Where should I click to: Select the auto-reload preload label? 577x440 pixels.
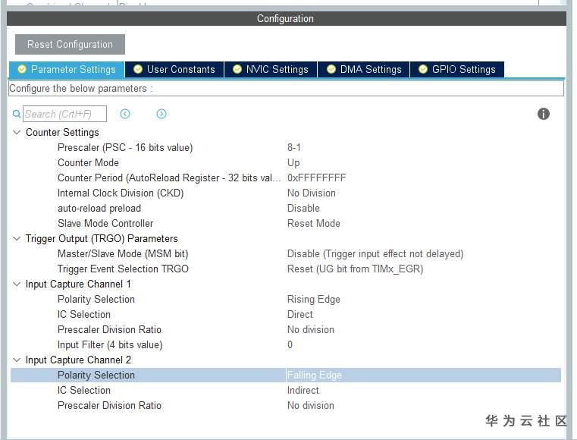click(x=99, y=208)
